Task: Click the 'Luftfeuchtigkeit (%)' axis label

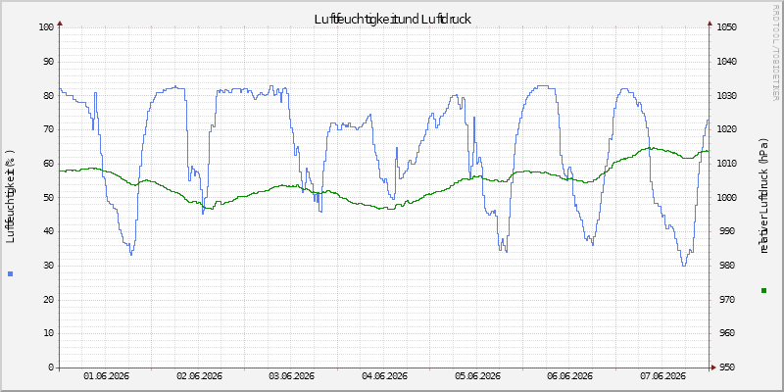Action: tap(10, 196)
